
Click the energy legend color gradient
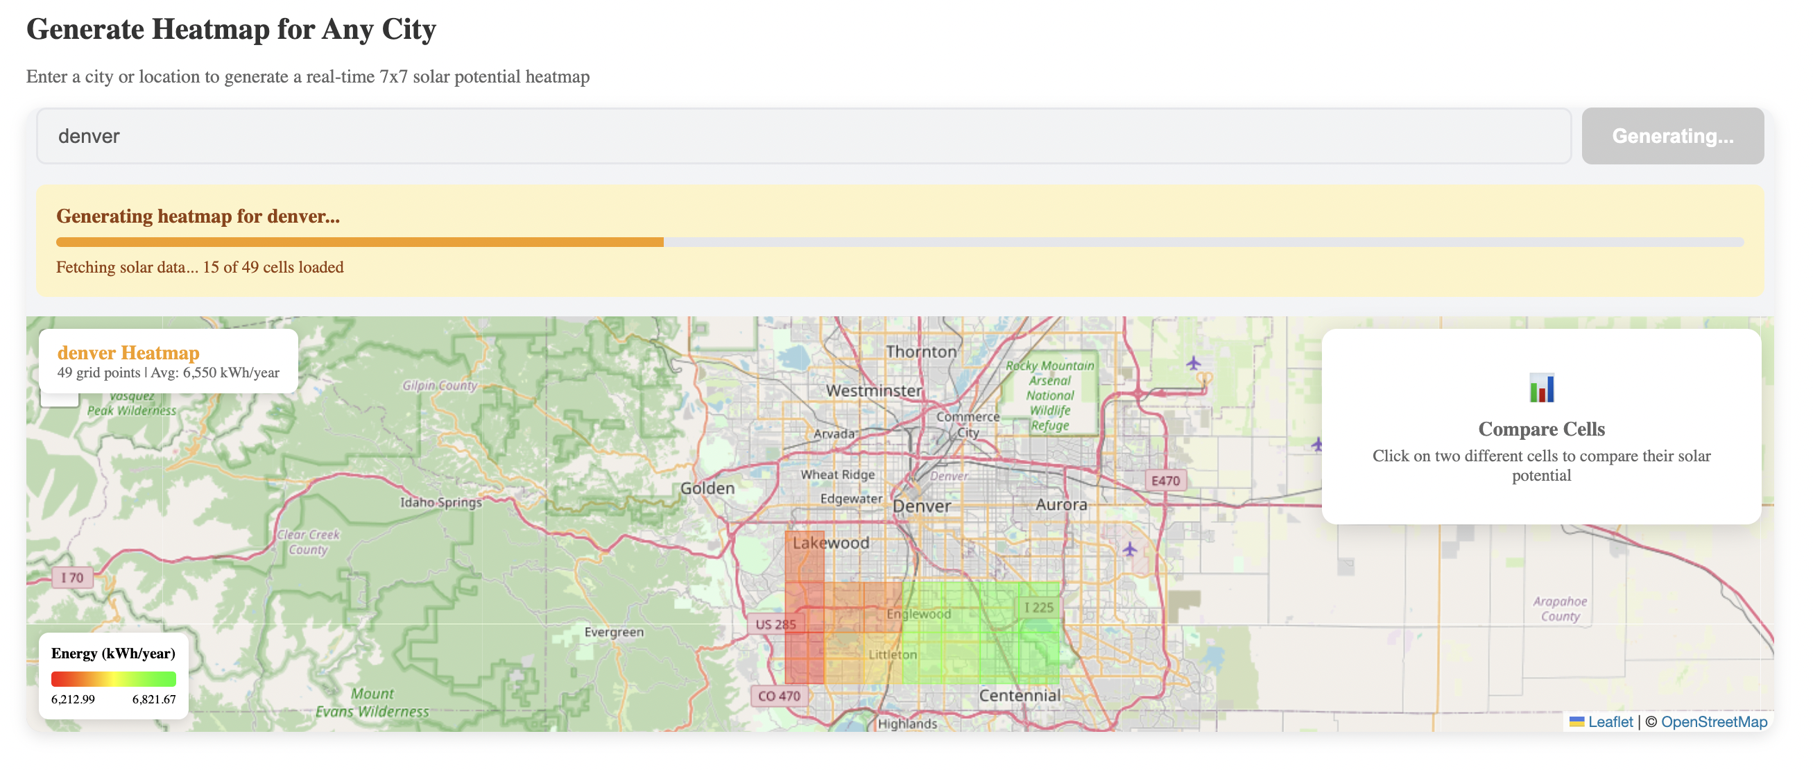[113, 679]
